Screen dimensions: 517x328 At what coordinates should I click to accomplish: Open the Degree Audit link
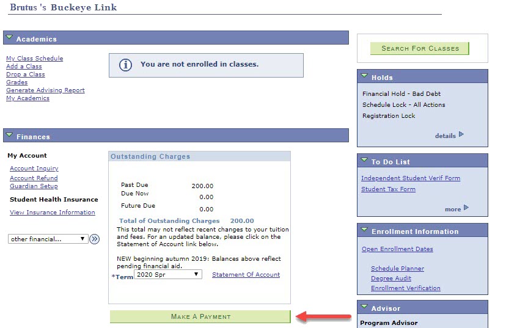(x=391, y=279)
